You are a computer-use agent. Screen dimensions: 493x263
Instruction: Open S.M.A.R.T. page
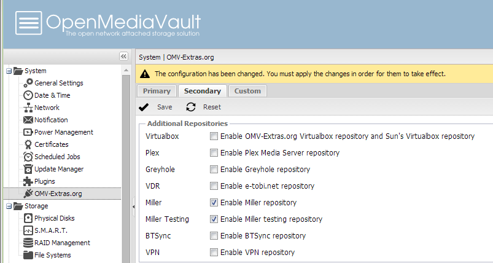pyautogui.click(x=51, y=230)
